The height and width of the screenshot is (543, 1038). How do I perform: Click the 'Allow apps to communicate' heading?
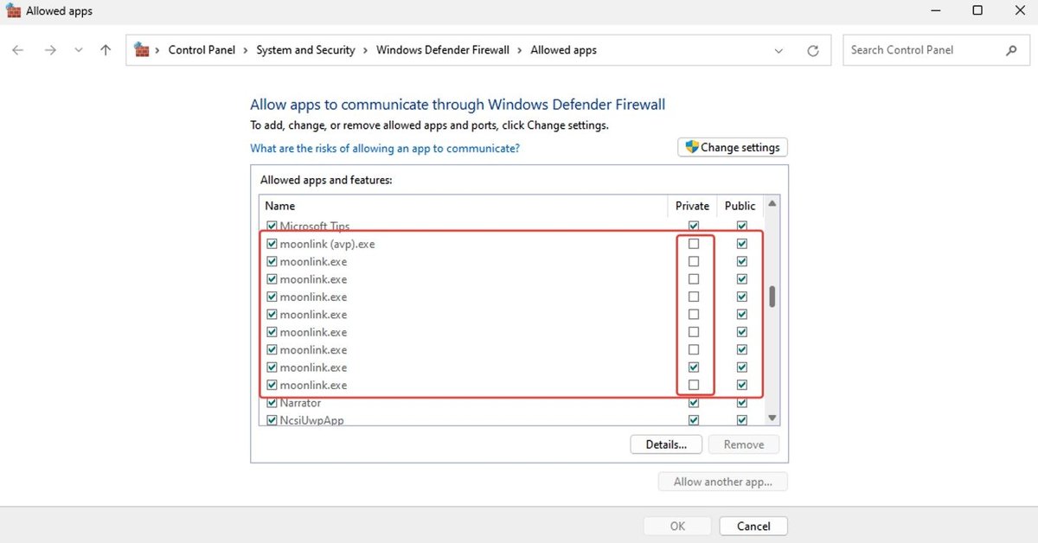458,105
